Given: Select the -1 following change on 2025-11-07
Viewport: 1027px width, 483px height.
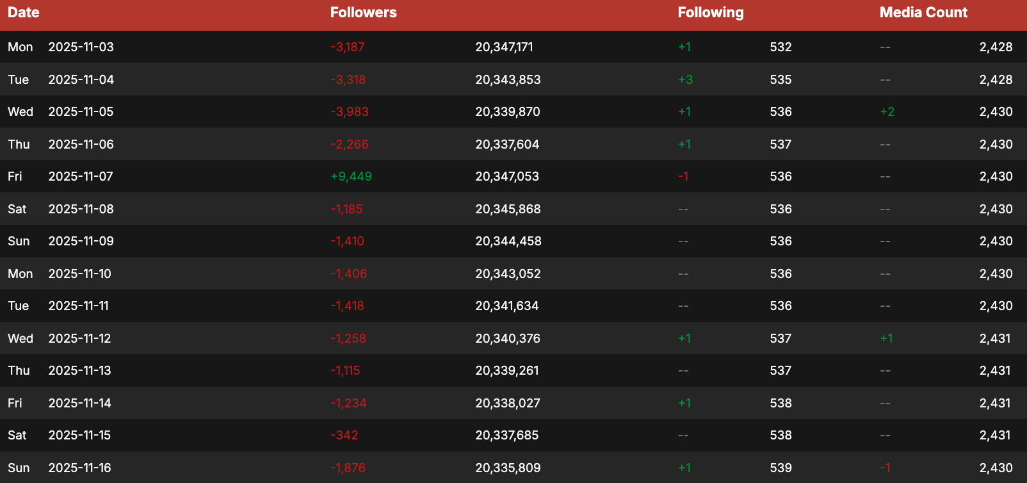Looking at the screenshot, I should tap(683, 177).
